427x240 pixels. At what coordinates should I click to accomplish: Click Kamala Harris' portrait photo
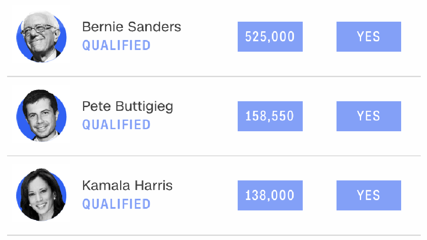click(41, 195)
